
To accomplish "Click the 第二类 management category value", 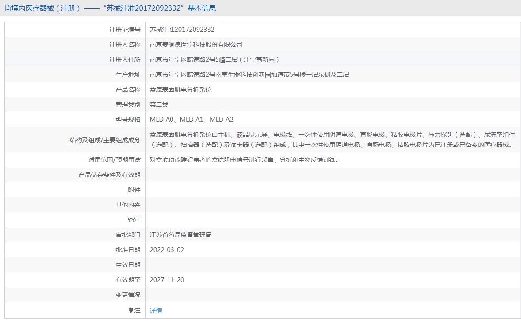I will tap(159, 105).
